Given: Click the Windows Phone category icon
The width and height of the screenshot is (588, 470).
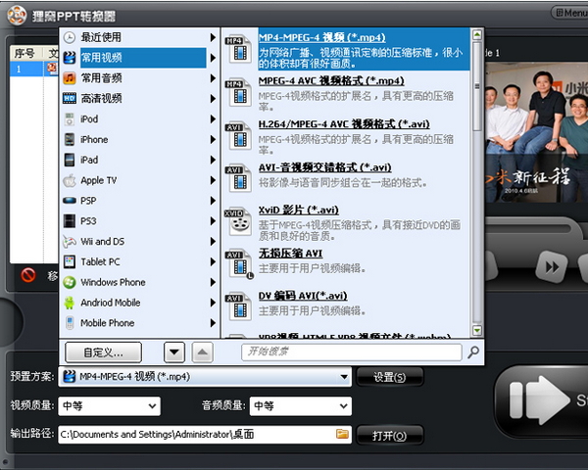Looking at the screenshot, I should (x=70, y=283).
